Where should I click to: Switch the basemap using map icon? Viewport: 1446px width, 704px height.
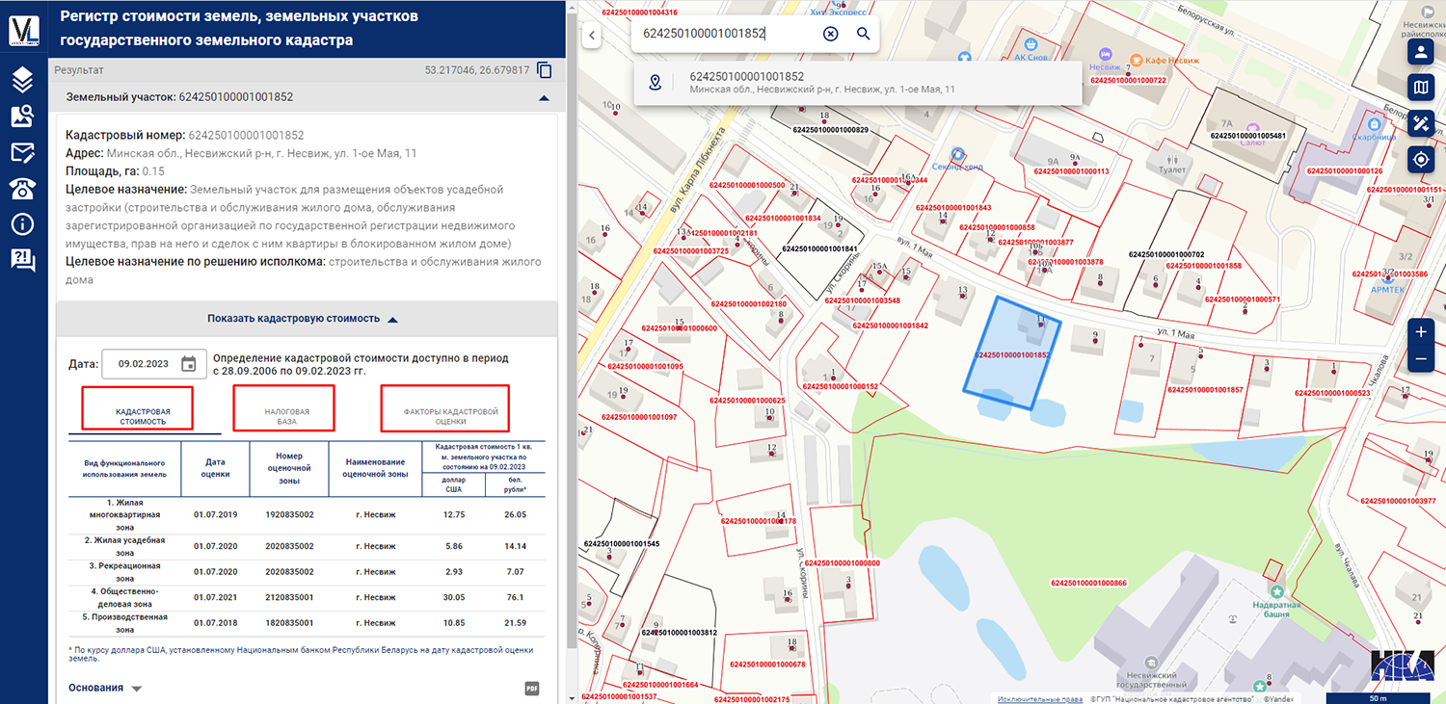pos(1421,89)
